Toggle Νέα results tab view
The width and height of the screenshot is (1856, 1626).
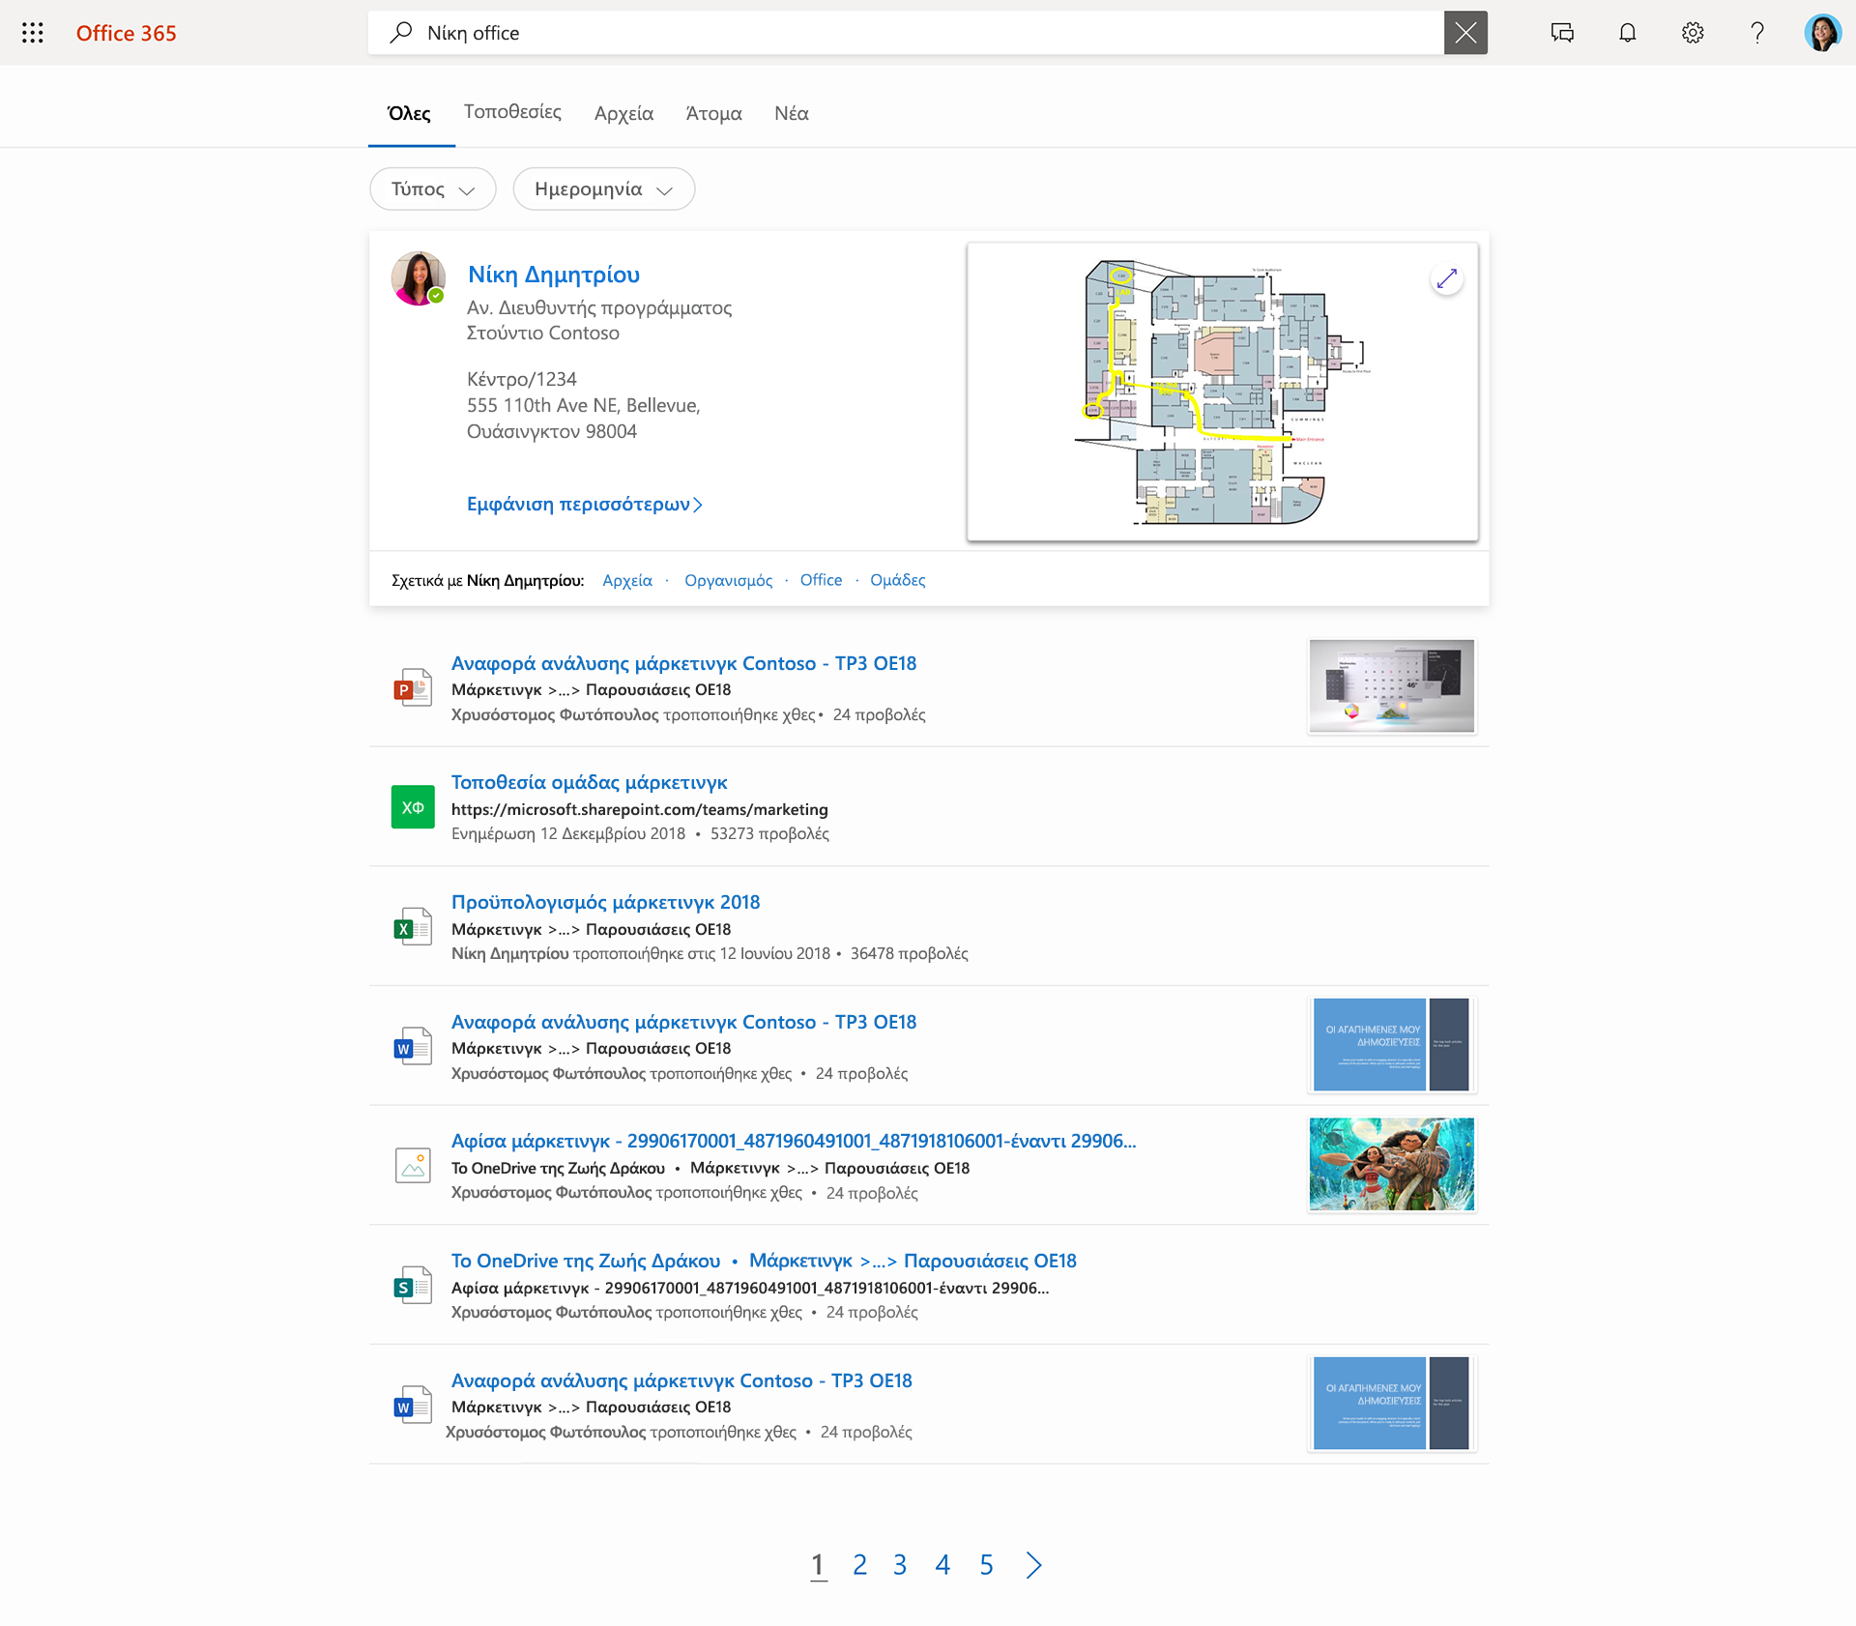(793, 114)
